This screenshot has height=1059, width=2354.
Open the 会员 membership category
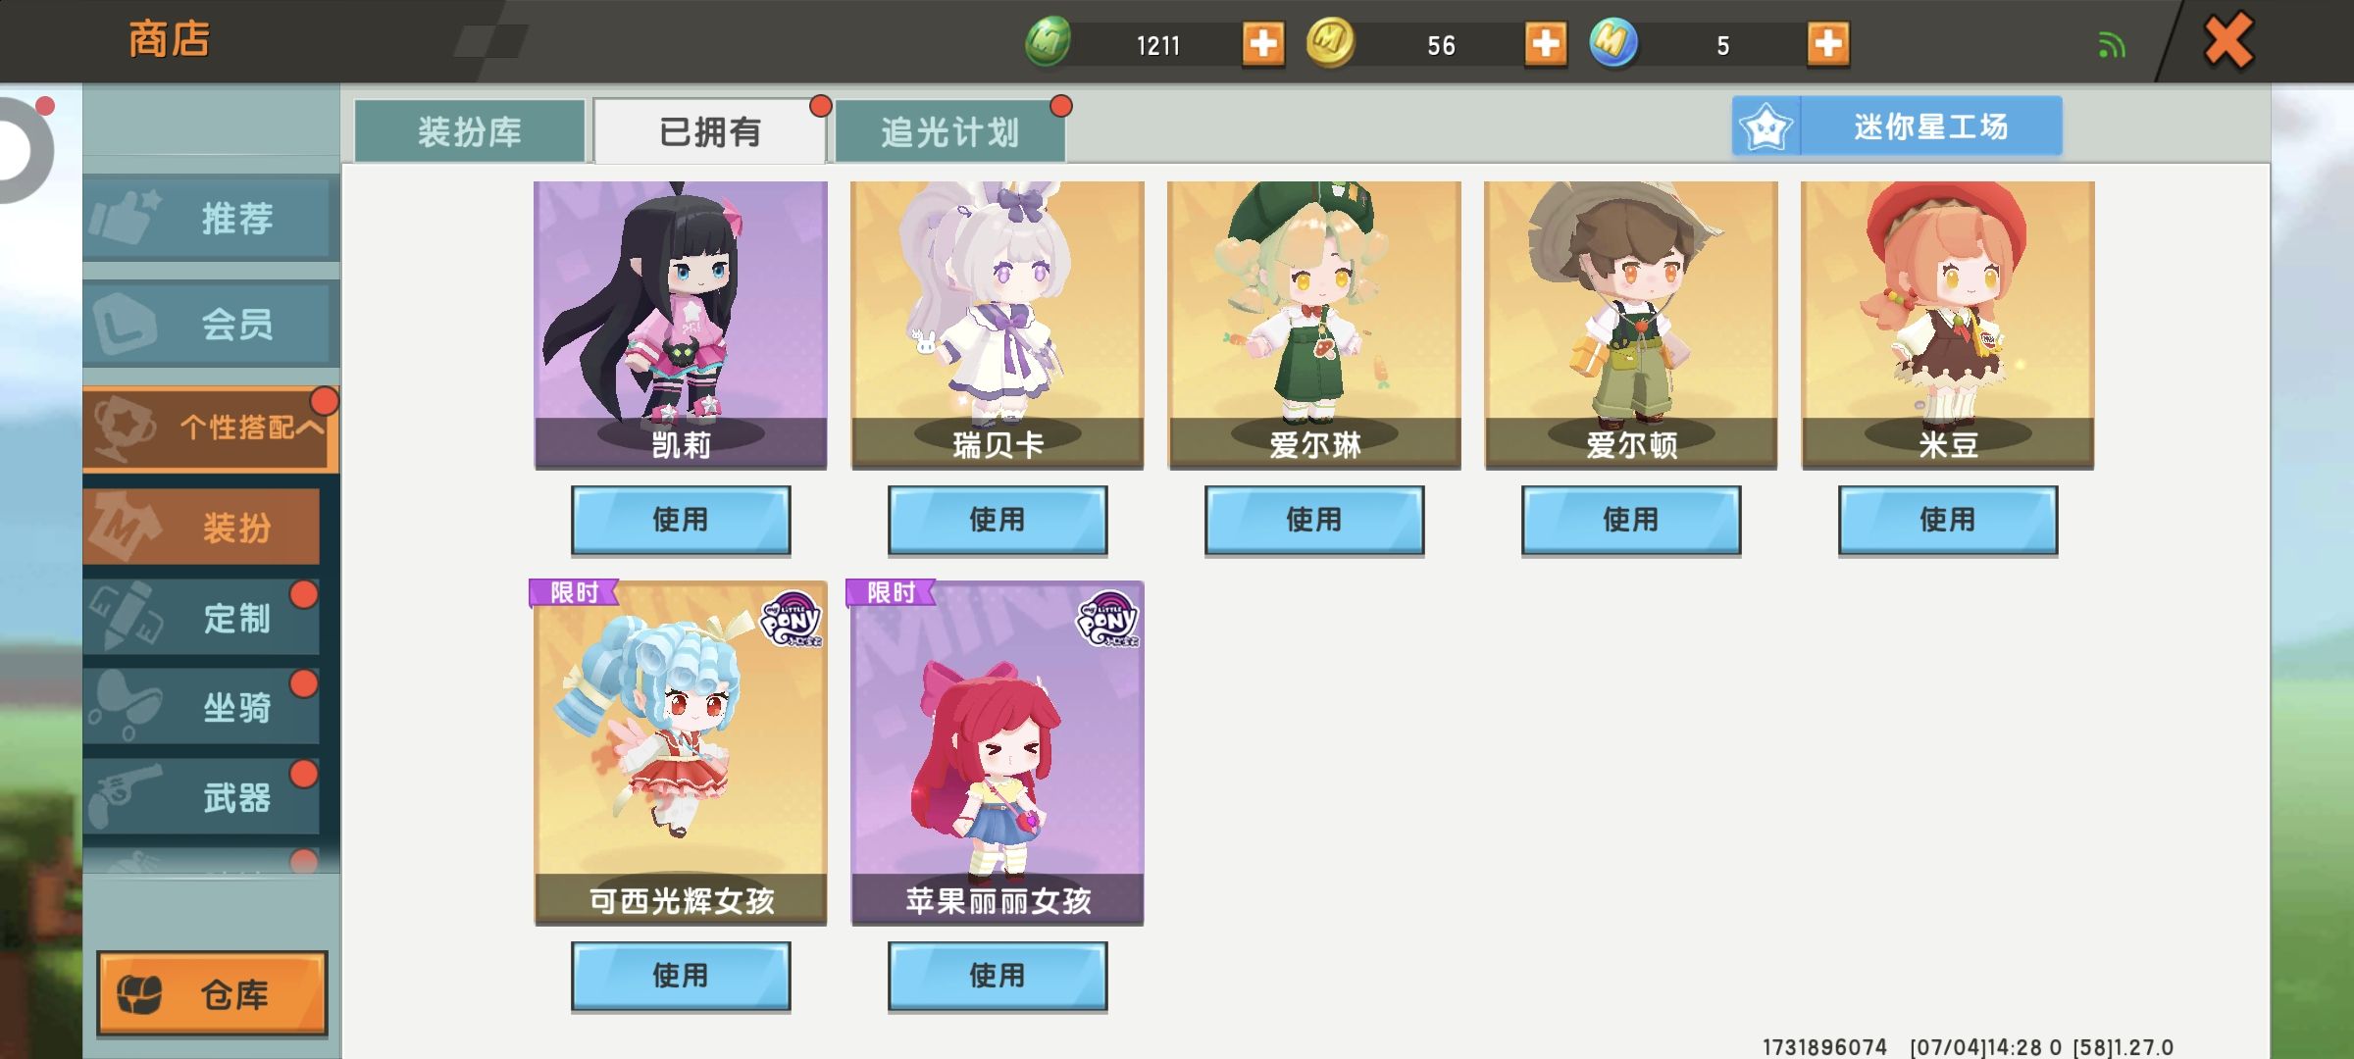pos(211,324)
